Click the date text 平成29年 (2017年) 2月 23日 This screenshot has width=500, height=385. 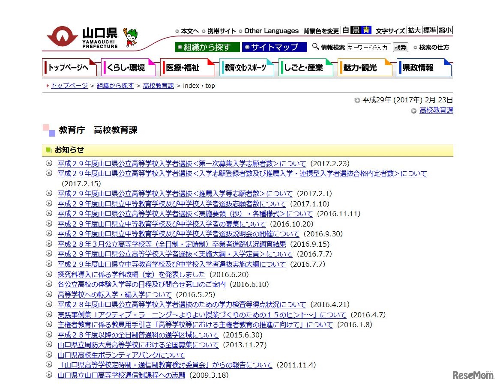click(407, 100)
